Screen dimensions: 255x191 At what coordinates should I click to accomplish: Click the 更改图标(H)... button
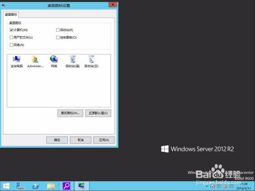pyautogui.click(x=70, y=113)
